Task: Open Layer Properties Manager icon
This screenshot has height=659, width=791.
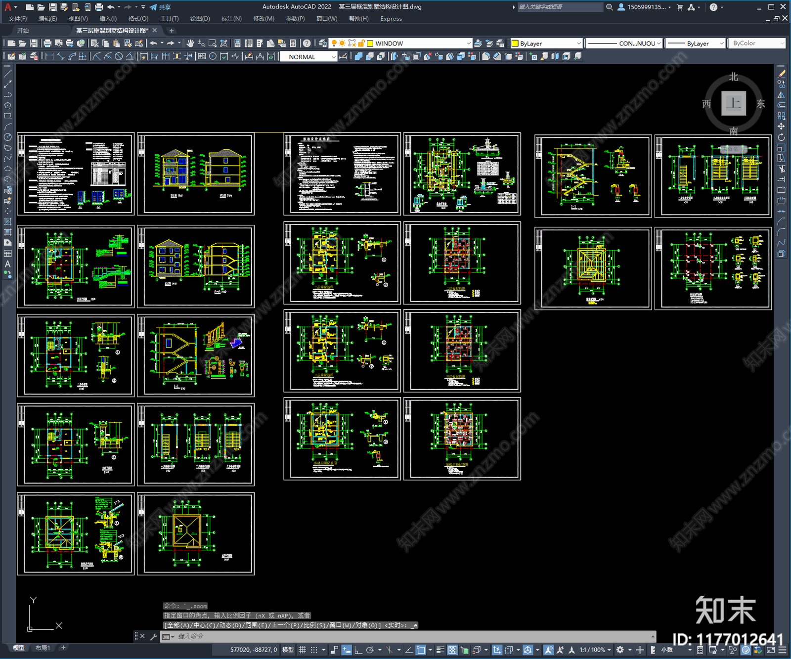Action: pyautogui.click(x=322, y=44)
